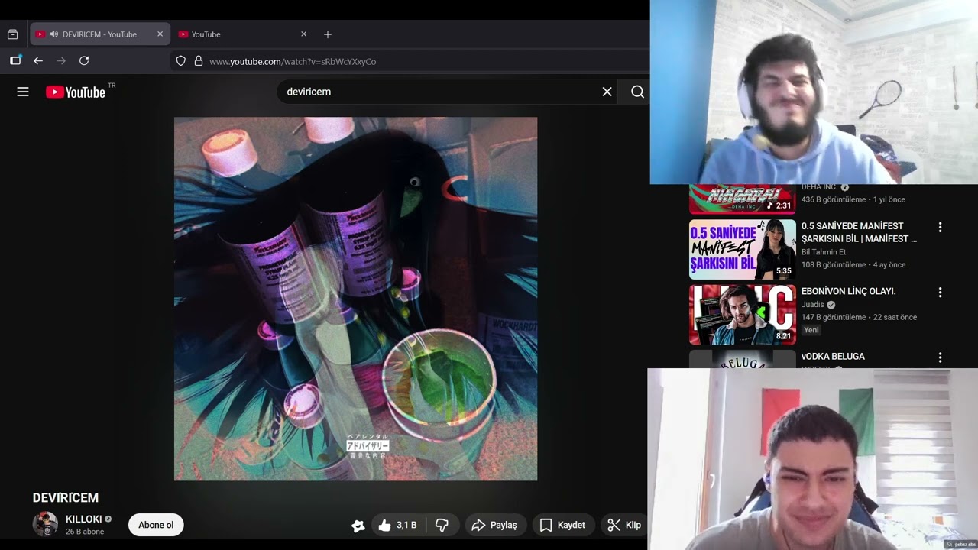Dislike the video with thumbs down
This screenshot has width=978, height=550.
point(442,525)
